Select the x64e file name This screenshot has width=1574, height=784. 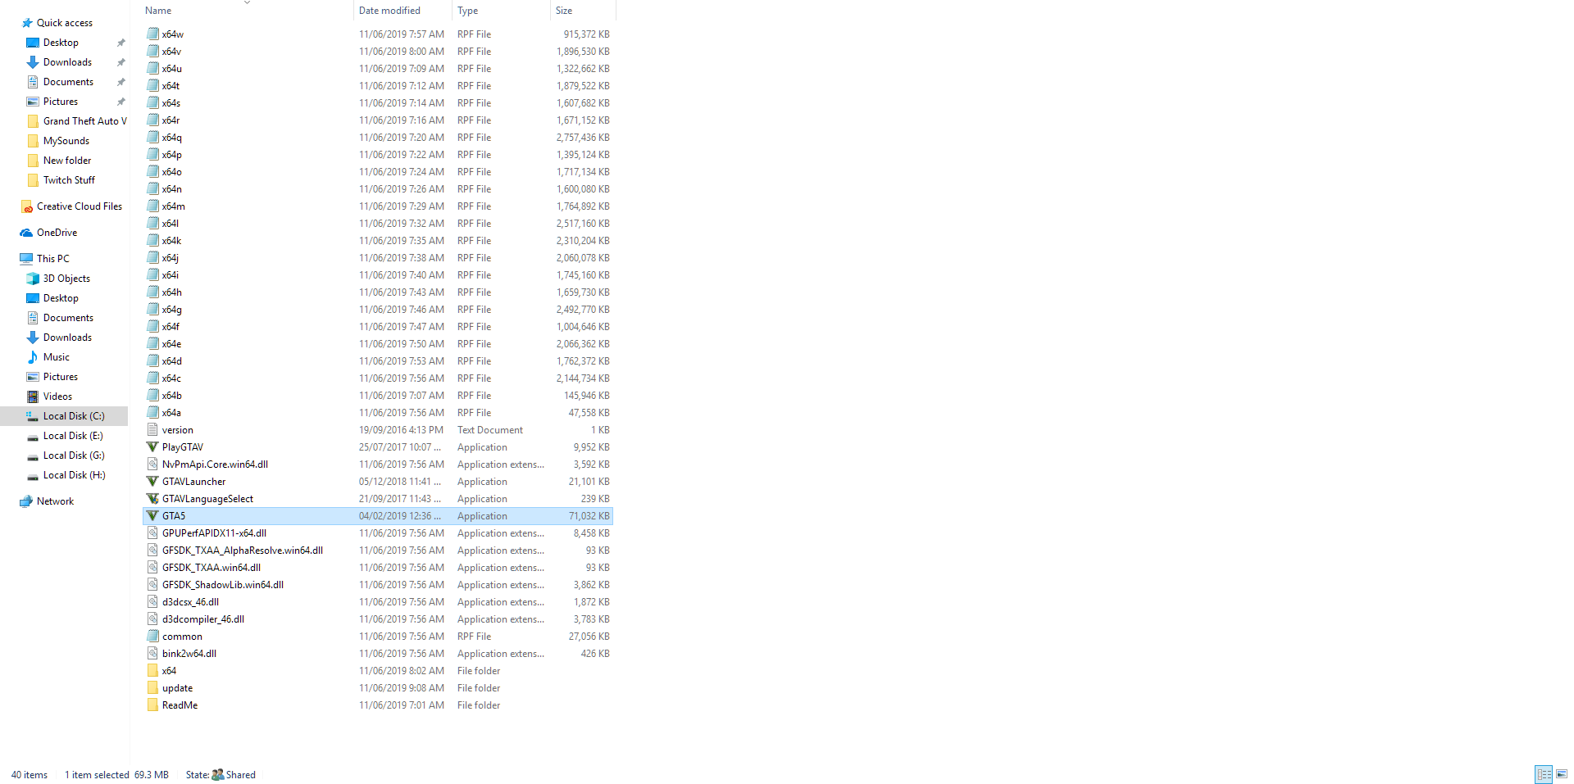pos(171,344)
